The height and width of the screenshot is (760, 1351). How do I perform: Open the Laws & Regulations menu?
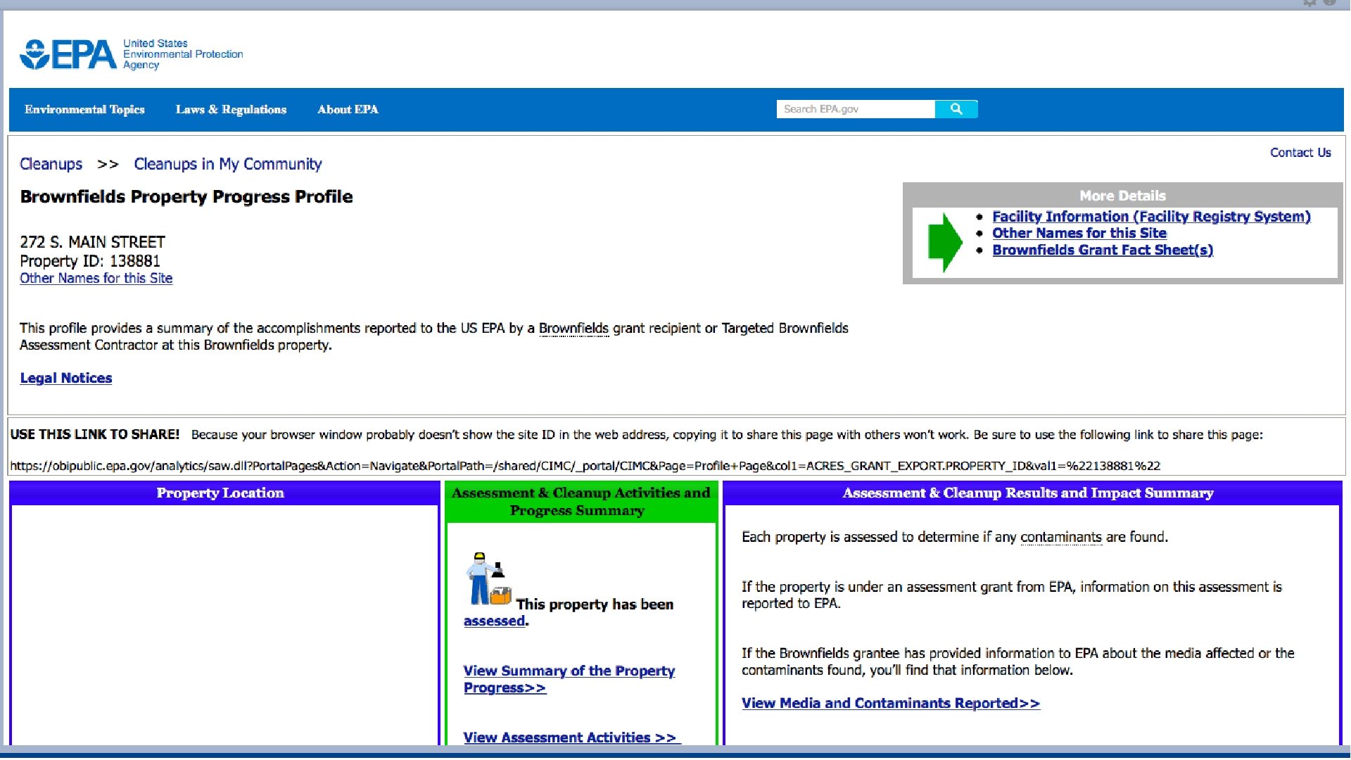[x=231, y=110]
